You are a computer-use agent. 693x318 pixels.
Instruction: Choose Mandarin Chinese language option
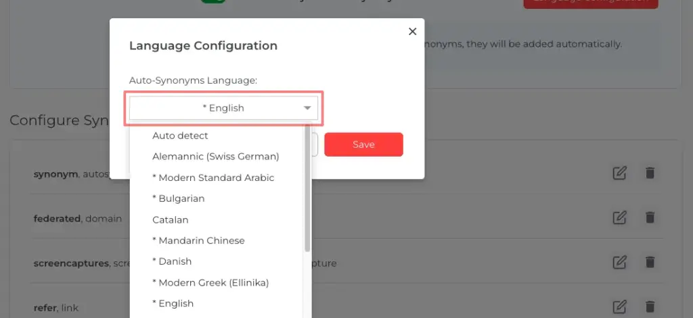coord(198,240)
